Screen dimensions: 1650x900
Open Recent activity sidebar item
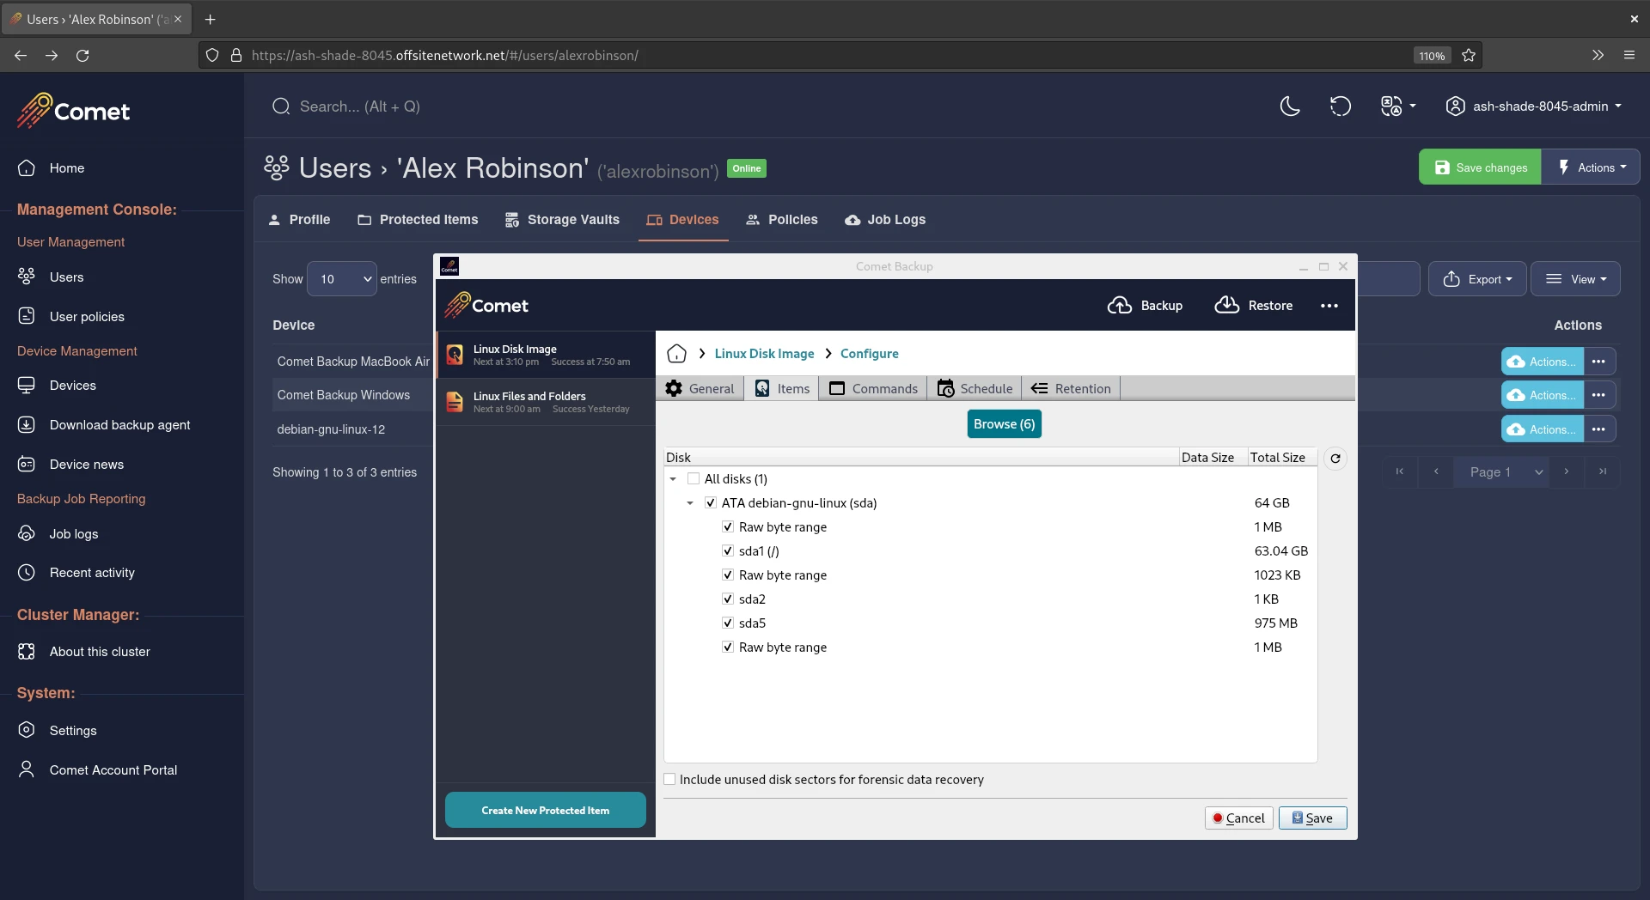92,573
